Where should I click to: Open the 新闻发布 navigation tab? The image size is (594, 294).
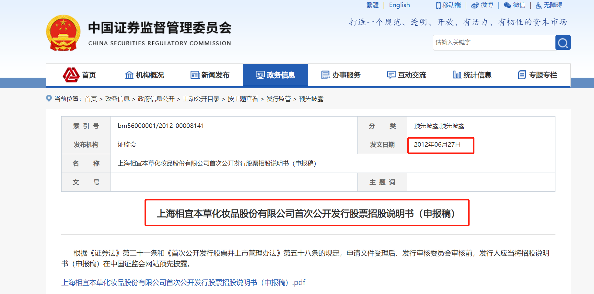point(210,75)
